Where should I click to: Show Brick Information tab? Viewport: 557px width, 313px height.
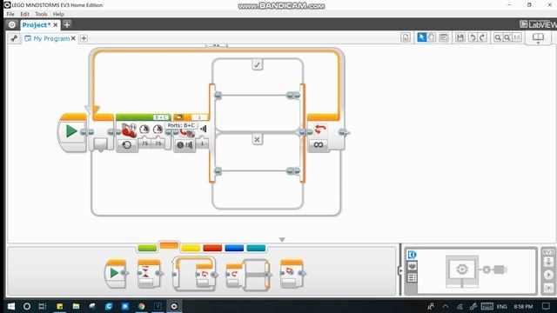412,255
